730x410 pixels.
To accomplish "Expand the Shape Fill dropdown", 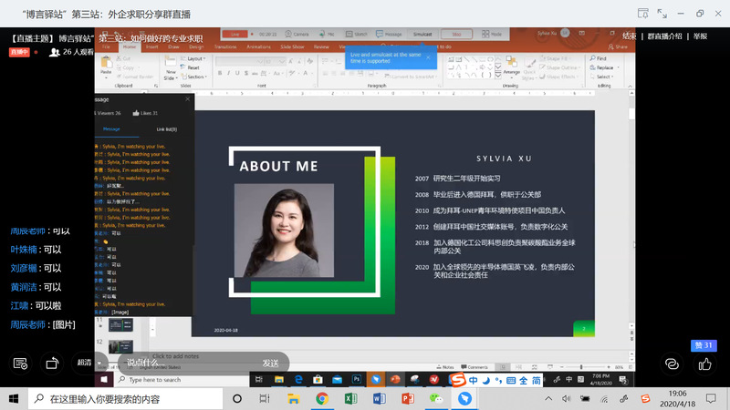I will click(554, 58).
